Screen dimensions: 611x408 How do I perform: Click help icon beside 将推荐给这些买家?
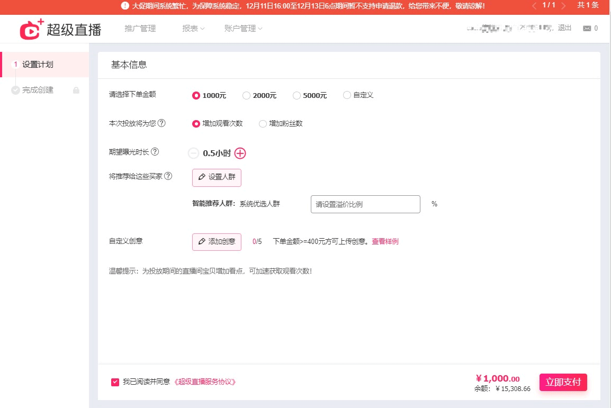click(x=168, y=176)
